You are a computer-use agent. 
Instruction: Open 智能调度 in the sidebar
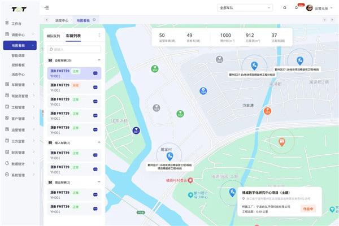(x=18, y=55)
